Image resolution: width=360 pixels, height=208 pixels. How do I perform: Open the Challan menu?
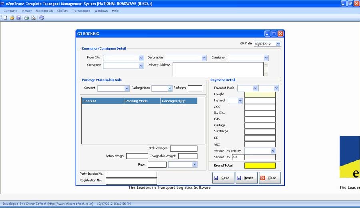pos(62,11)
